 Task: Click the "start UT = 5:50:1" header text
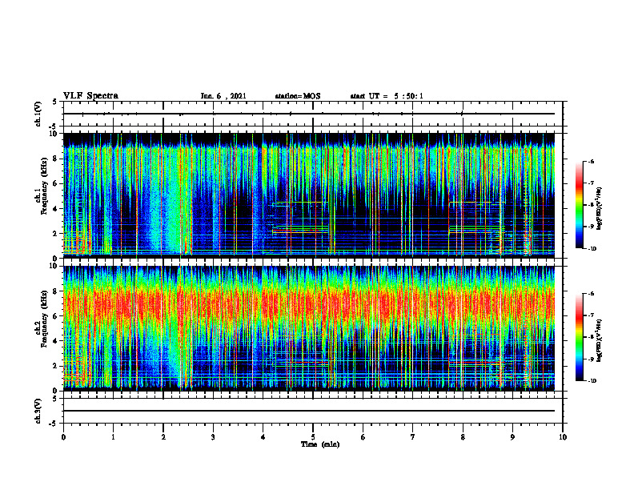click(387, 96)
